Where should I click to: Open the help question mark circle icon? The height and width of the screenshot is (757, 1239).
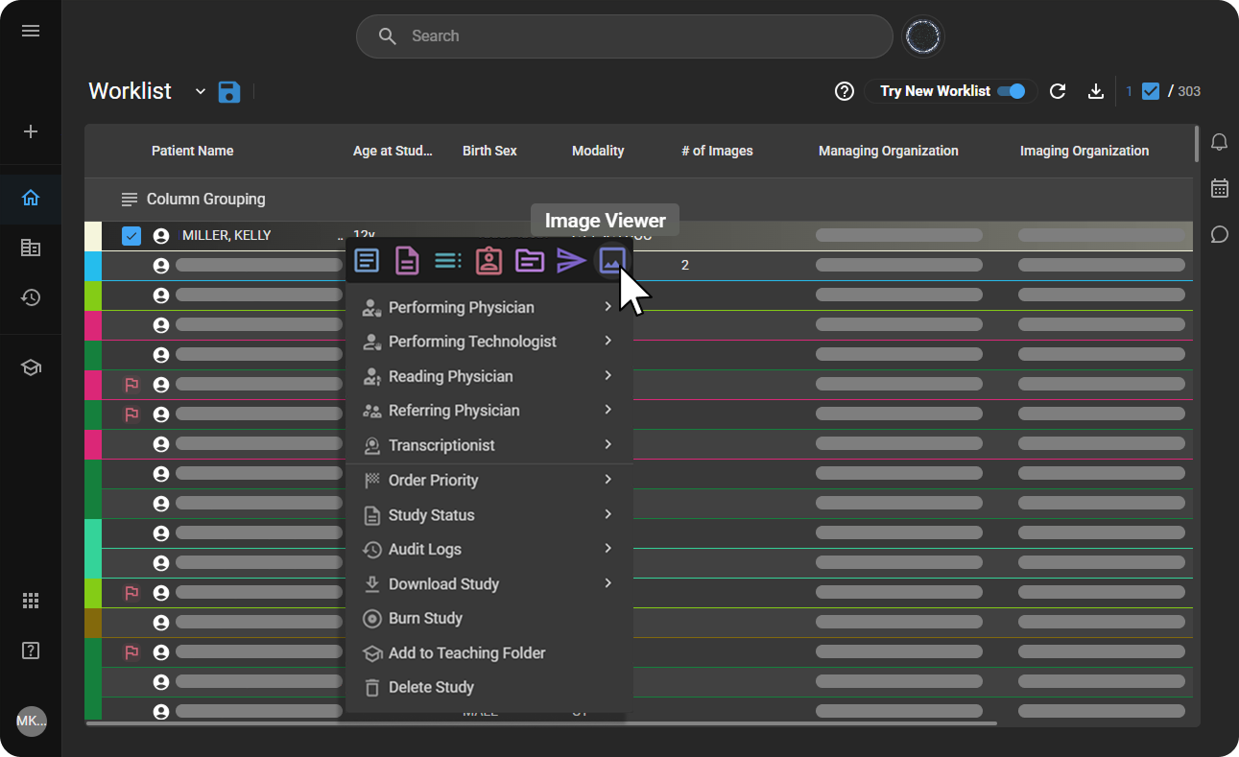click(x=844, y=91)
